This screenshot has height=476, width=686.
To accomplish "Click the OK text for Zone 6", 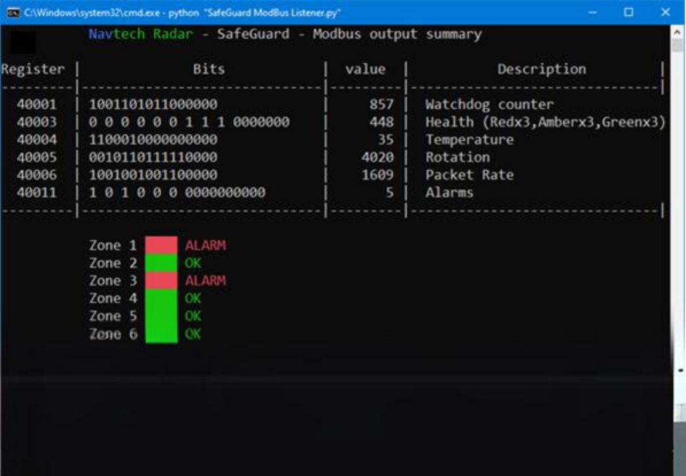I will 193,334.
